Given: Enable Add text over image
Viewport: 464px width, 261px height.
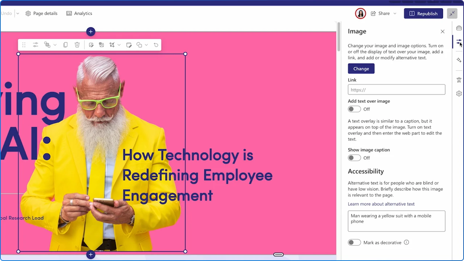Looking at the screenshot, I should point(354,109).
